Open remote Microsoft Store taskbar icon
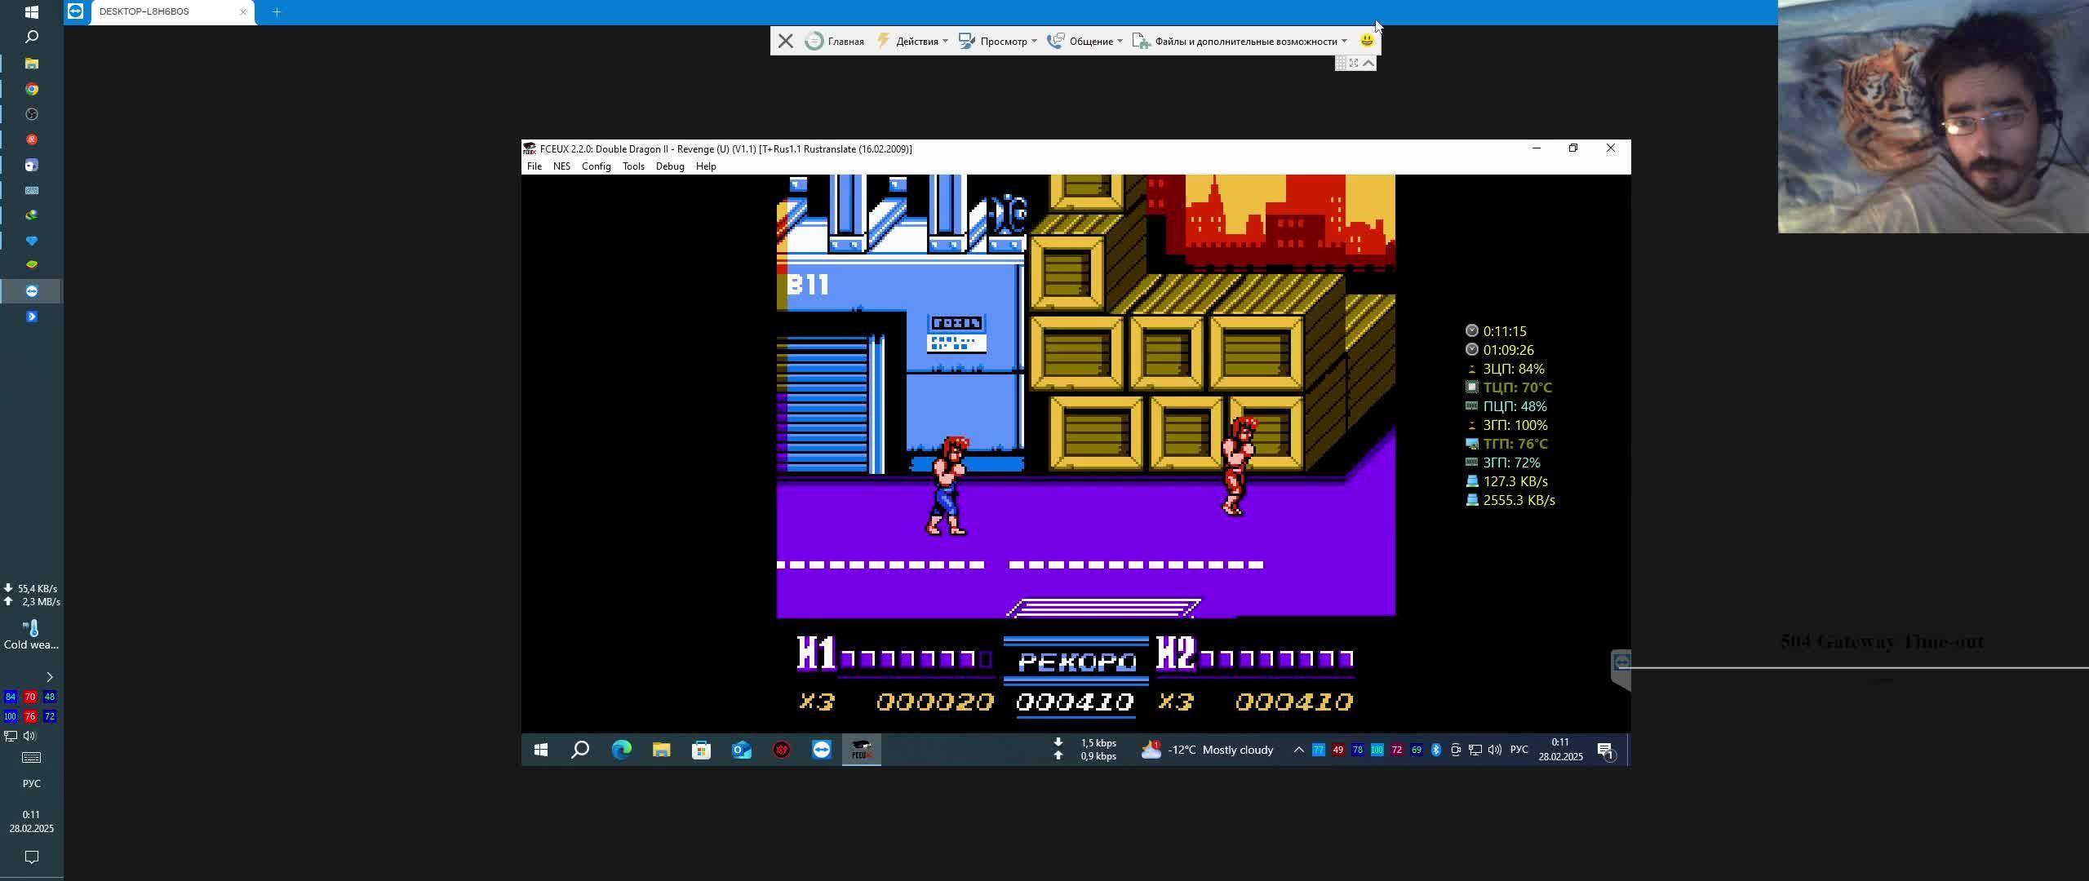Screen dimensions: 2089x881 click(x=701, y=750)
